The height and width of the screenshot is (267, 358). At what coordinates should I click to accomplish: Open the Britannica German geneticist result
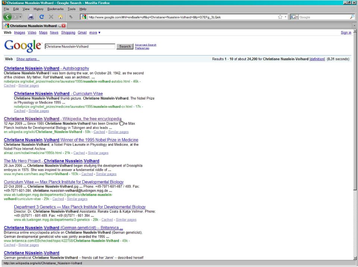pyautogui.click(x=63, y=228)
